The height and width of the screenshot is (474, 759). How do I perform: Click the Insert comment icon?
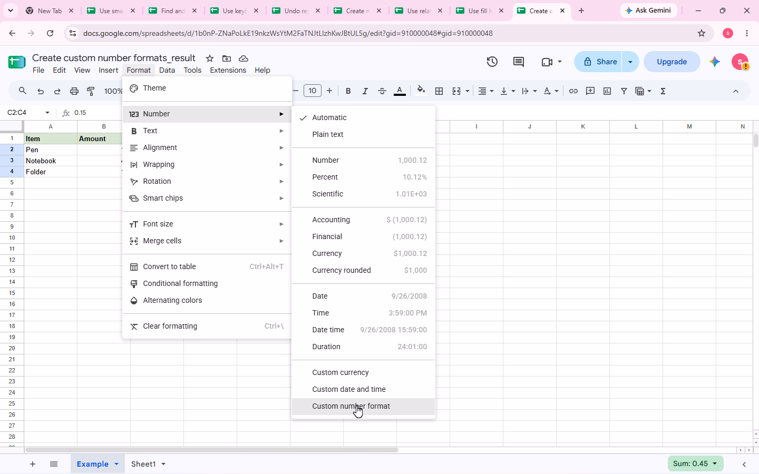590,91
